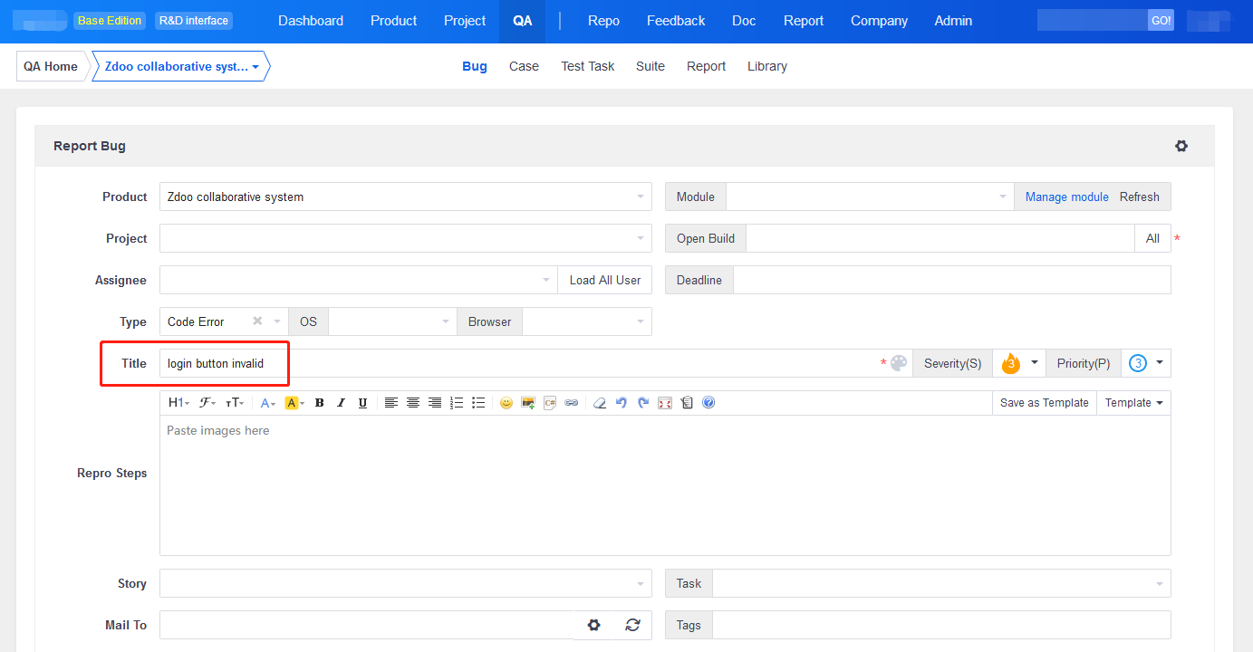Open the Product dropdown
The image size is (1253, 652).
[405, 197]
